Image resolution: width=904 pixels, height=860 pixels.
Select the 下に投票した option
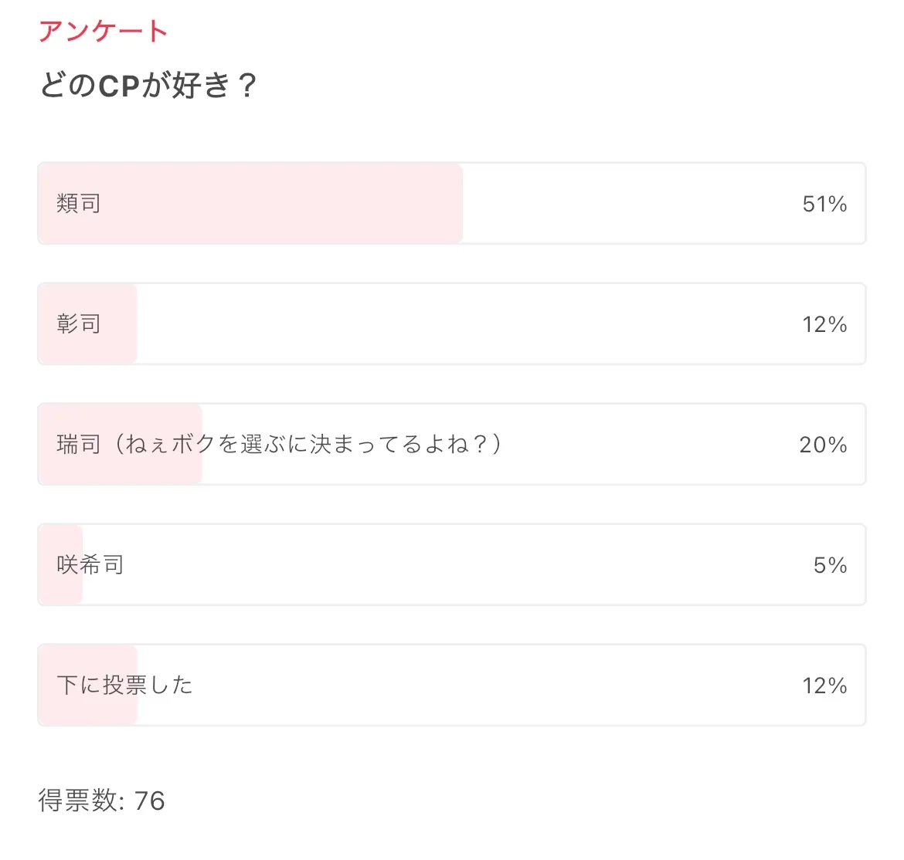tap(124, 686)
